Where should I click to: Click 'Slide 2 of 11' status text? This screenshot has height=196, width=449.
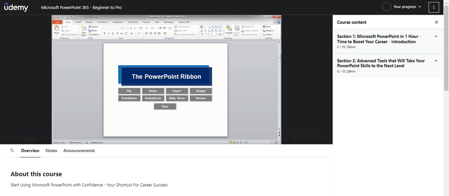click(59, 143)
